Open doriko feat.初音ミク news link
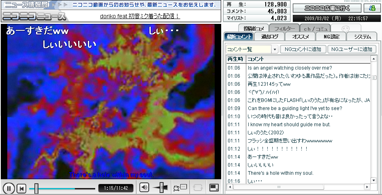The height and width of the screenshot is (195, 382). [140, 16]
